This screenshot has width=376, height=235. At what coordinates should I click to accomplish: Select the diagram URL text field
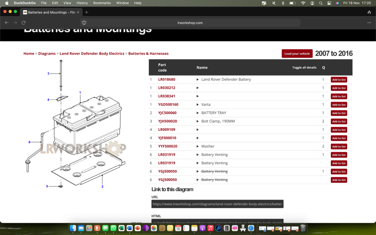tap(217, 204)
